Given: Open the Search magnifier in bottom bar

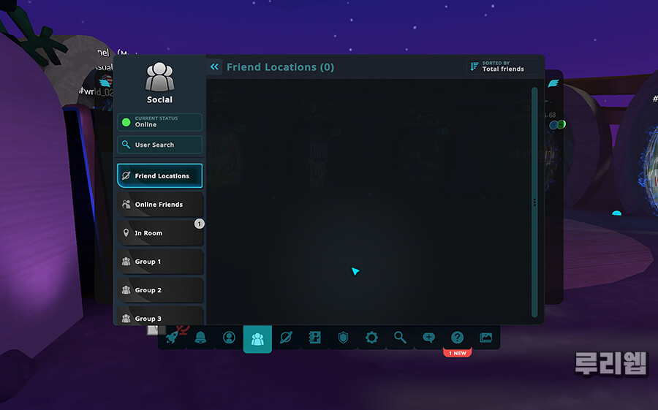Looking at the screenshot, I should click(400, 338).
